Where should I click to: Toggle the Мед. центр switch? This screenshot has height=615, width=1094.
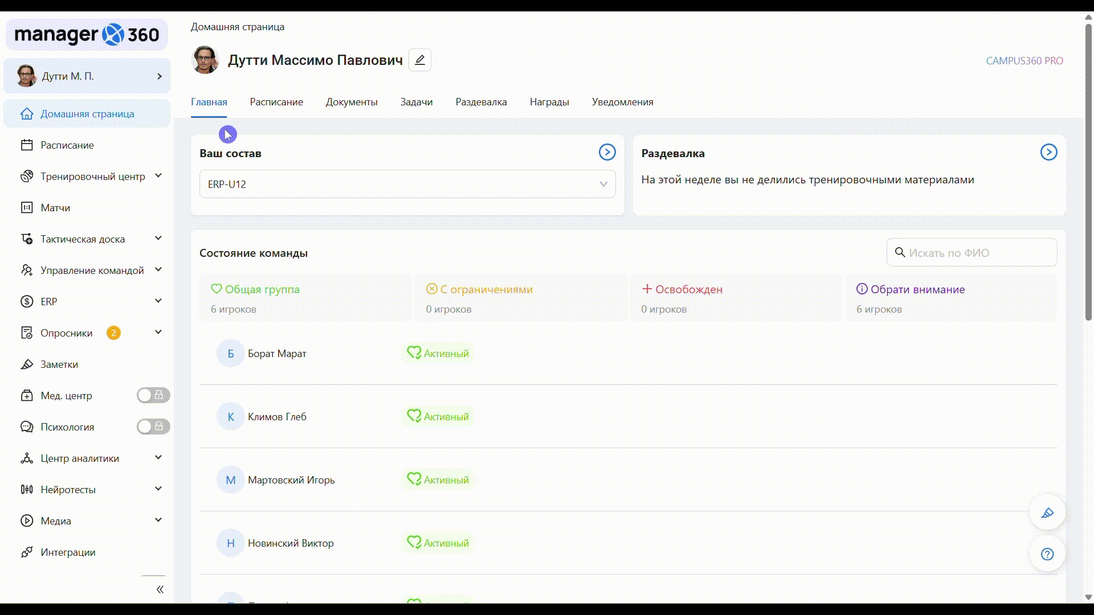(153, 395)
